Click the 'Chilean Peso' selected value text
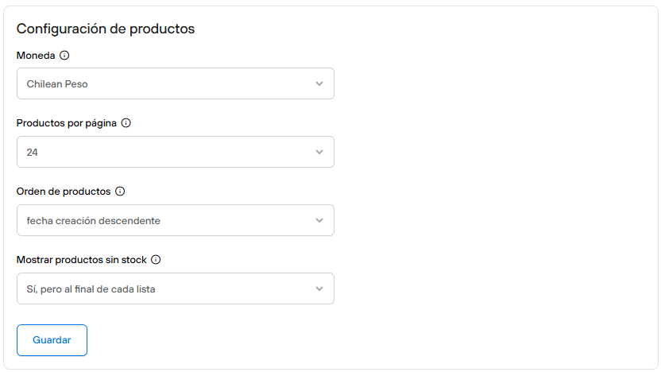665x372 pixels. point(57,83)
